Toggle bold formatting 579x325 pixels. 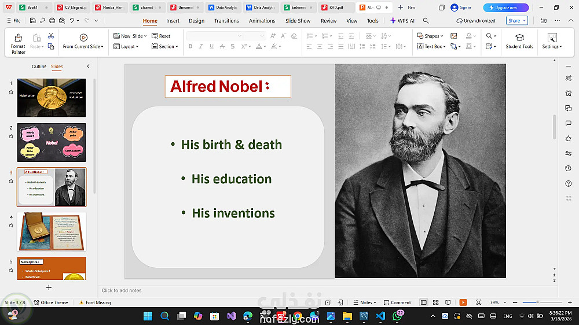coord(190,46)
